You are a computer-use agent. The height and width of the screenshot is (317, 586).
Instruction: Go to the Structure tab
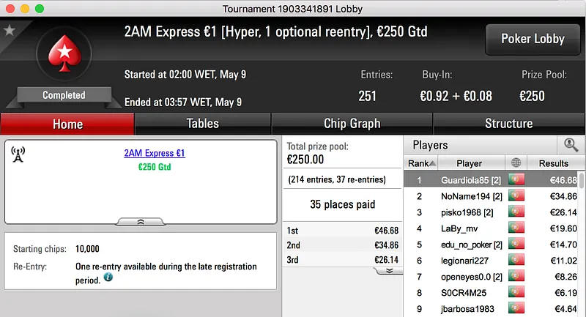508,124
